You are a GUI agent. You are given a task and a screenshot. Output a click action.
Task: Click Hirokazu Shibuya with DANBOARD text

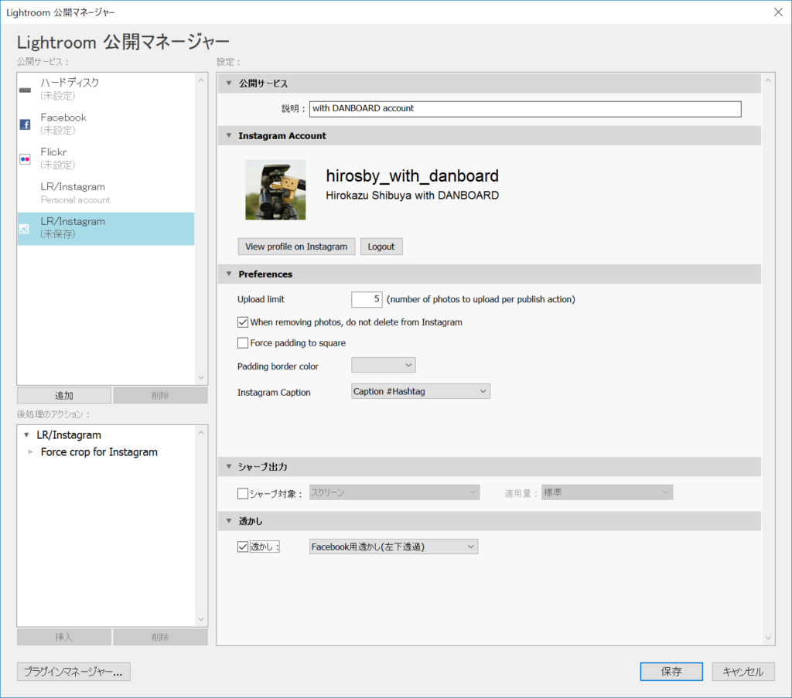pos(412,196)
